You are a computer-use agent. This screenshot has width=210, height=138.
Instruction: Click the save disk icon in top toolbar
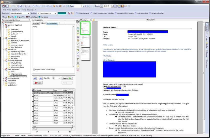[x=20, y=6]
